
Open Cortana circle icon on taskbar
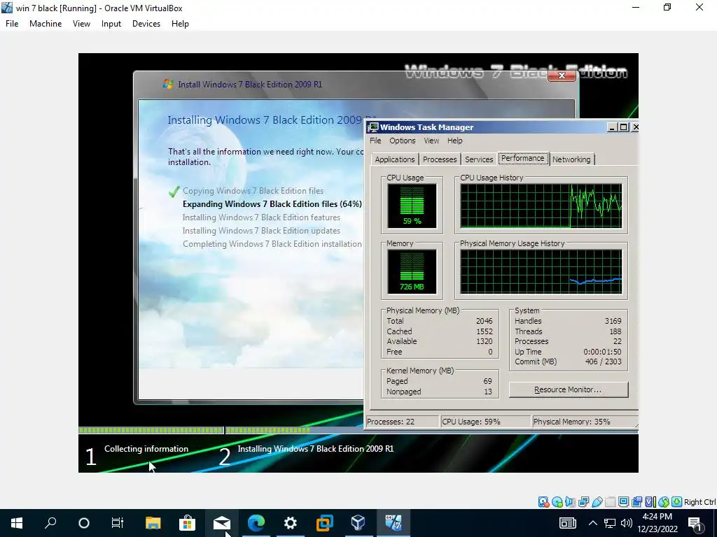[x=84, y=523]
